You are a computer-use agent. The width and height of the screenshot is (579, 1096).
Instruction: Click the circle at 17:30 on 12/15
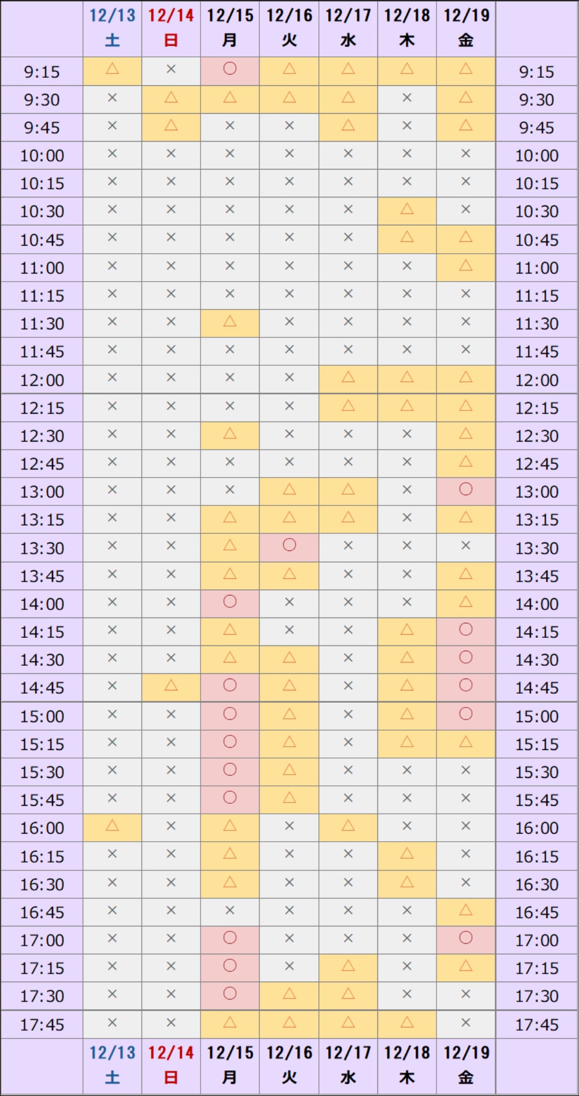229,994
